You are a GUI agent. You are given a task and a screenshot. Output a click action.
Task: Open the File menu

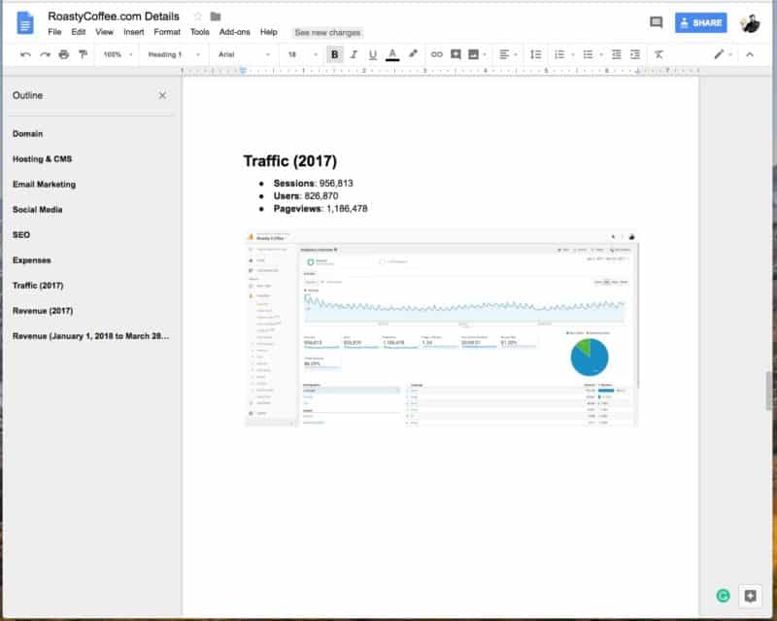point(54,32)
